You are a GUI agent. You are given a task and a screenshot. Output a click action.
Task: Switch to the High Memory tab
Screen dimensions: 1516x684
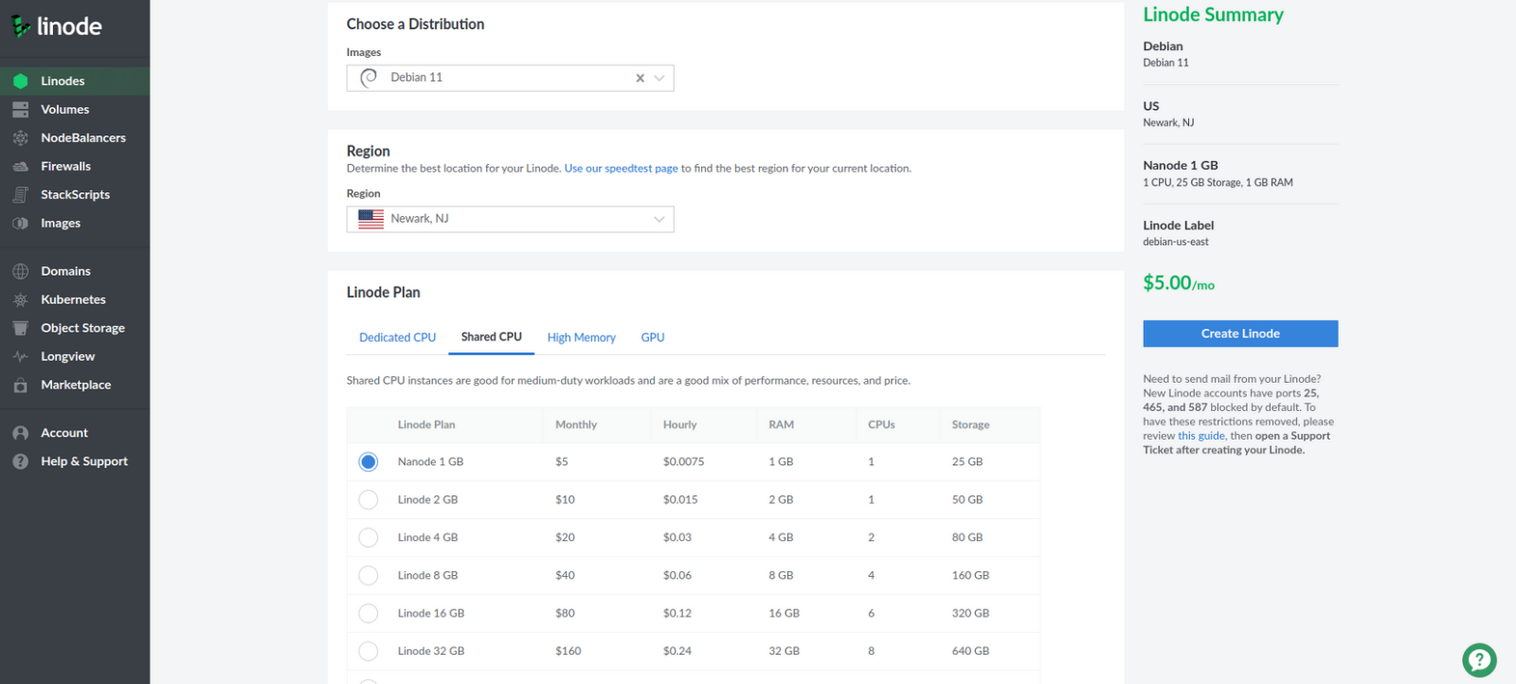581,338
